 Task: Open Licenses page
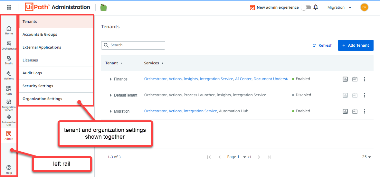(x=56, y=60)
